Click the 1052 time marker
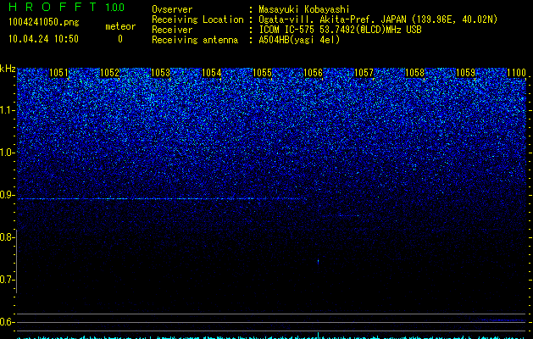533x339 pixels. coord(110,73)
